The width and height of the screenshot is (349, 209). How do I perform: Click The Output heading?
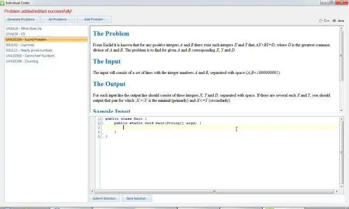pos(109,84)
